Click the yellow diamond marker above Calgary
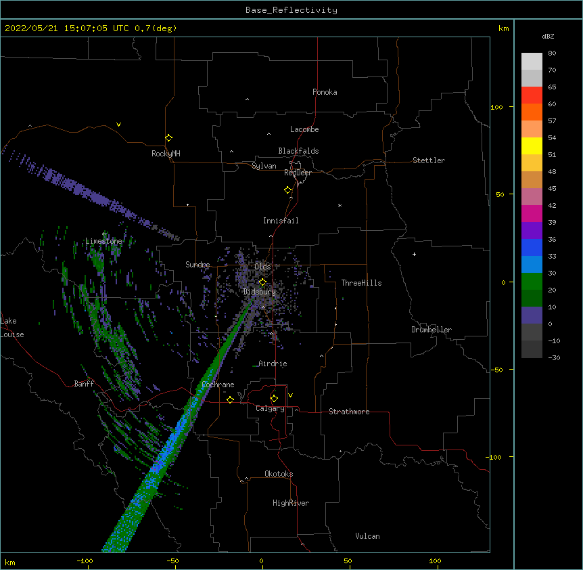This screenshot has height=570, width=583. coord(274,399)
